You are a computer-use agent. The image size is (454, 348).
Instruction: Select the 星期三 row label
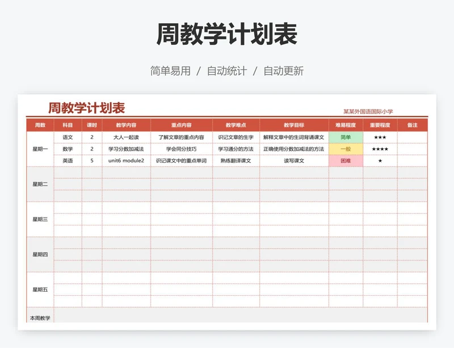point(40,219)
